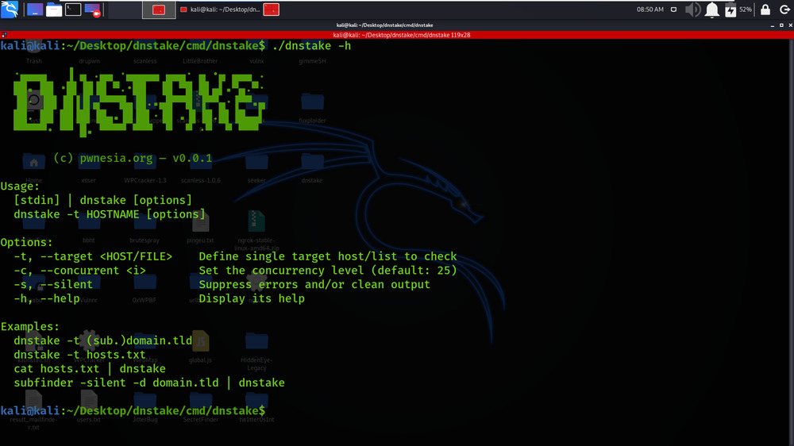Switch to kali@kali ~/Desktop/dn... taskbar window

[220, 10]
